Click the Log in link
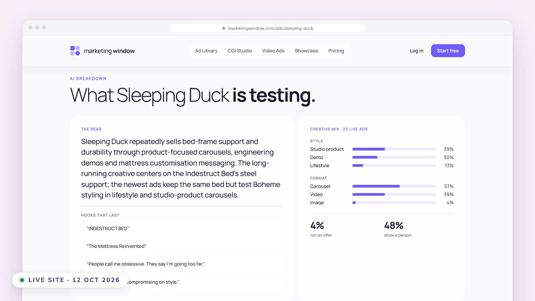Image resolution: width=535 pixels, height=301 pixels. 416,51
